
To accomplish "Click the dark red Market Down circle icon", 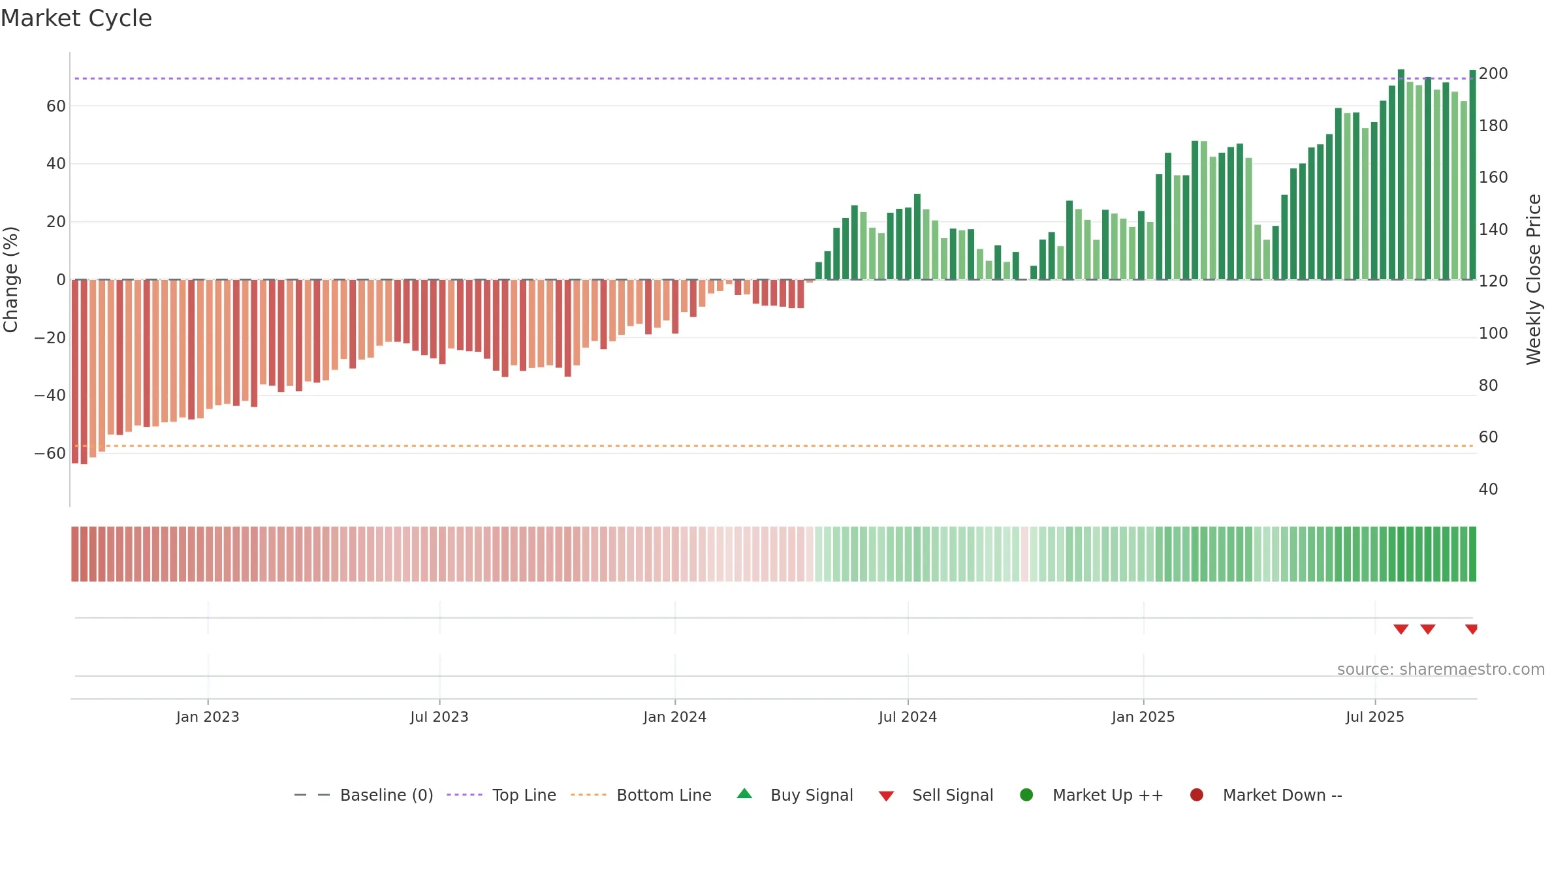I will [x=1197, y=795].
